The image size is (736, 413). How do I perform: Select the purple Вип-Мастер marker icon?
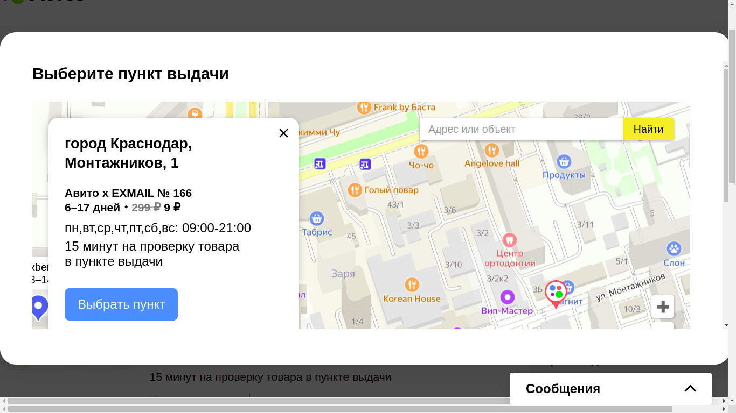coord(508,297)
